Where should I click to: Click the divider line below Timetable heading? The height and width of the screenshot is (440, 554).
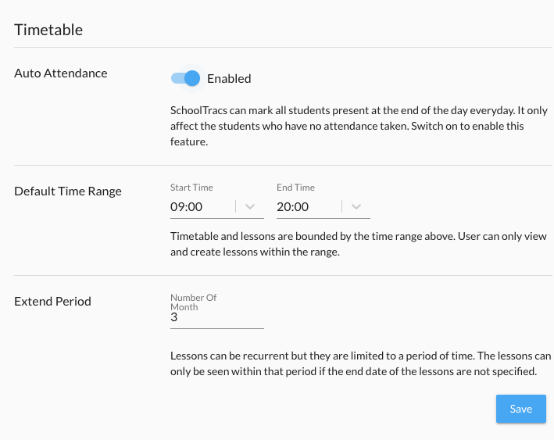pos(283,48)
